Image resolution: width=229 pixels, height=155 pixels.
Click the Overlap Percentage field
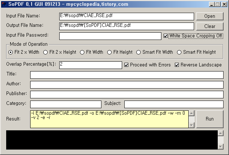click(91, 65)
